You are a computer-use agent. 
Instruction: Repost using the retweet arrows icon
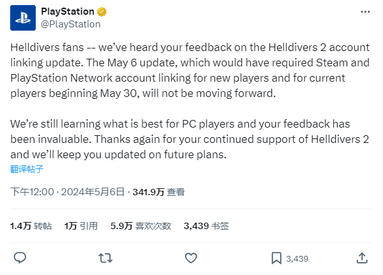tap(105, 258)
